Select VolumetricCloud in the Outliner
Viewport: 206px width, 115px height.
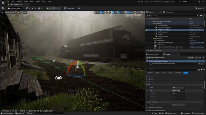click(163, 36)
